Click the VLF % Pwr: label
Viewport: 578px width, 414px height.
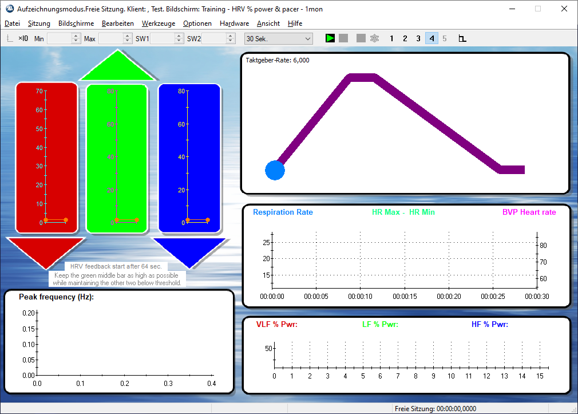click(277, 324)
